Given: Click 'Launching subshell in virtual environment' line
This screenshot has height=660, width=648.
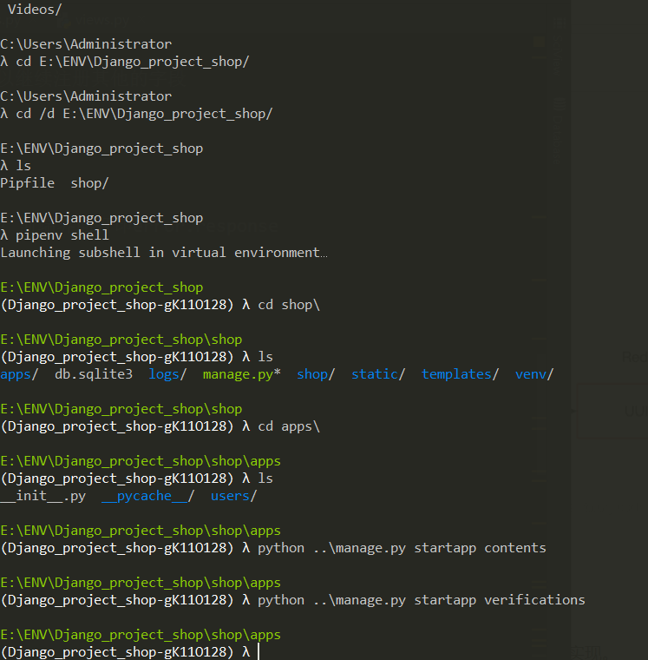Looking at the screenshot, I should coord(164,253).
